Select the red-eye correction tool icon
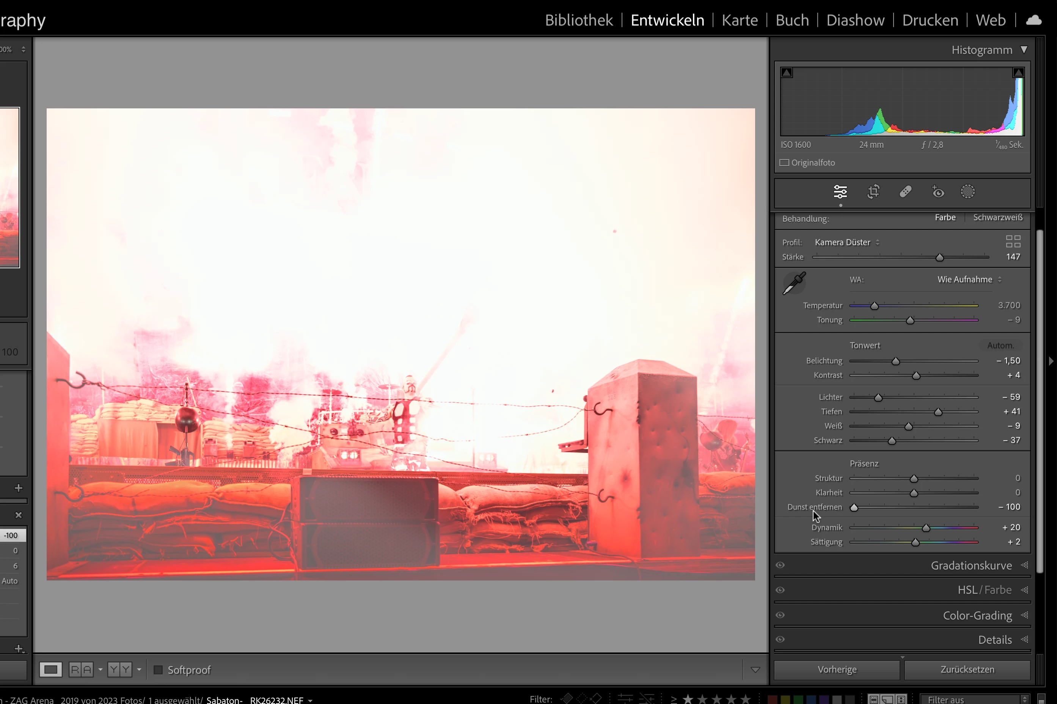Viewport: 1057px width, 704px height. 938,192
